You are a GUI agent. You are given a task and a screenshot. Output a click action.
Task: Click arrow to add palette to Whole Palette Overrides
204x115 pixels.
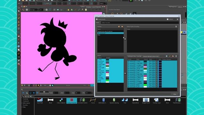click(x=125, y=39)
